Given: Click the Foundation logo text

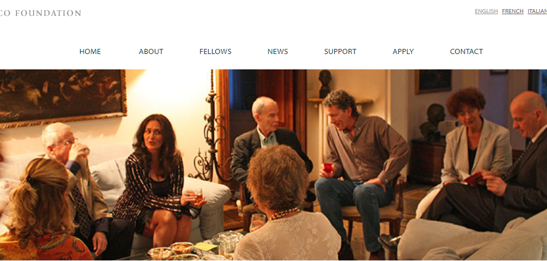Looking at the screenshot, I should [40, 13].
